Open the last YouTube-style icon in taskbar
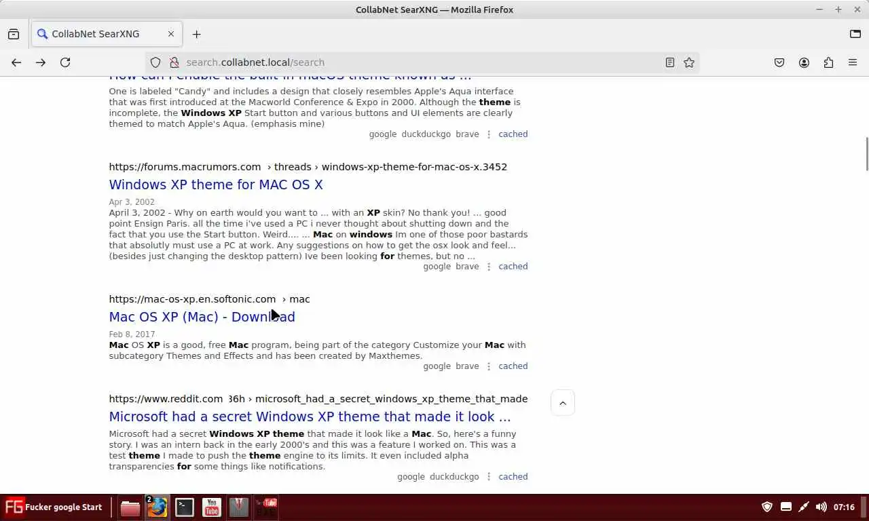 coord(265,507)
